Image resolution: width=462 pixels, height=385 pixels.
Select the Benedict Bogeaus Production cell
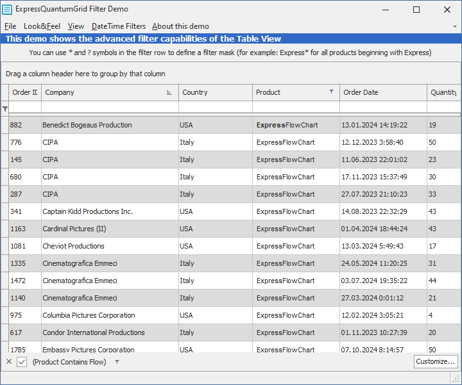(x=110, y=125)
